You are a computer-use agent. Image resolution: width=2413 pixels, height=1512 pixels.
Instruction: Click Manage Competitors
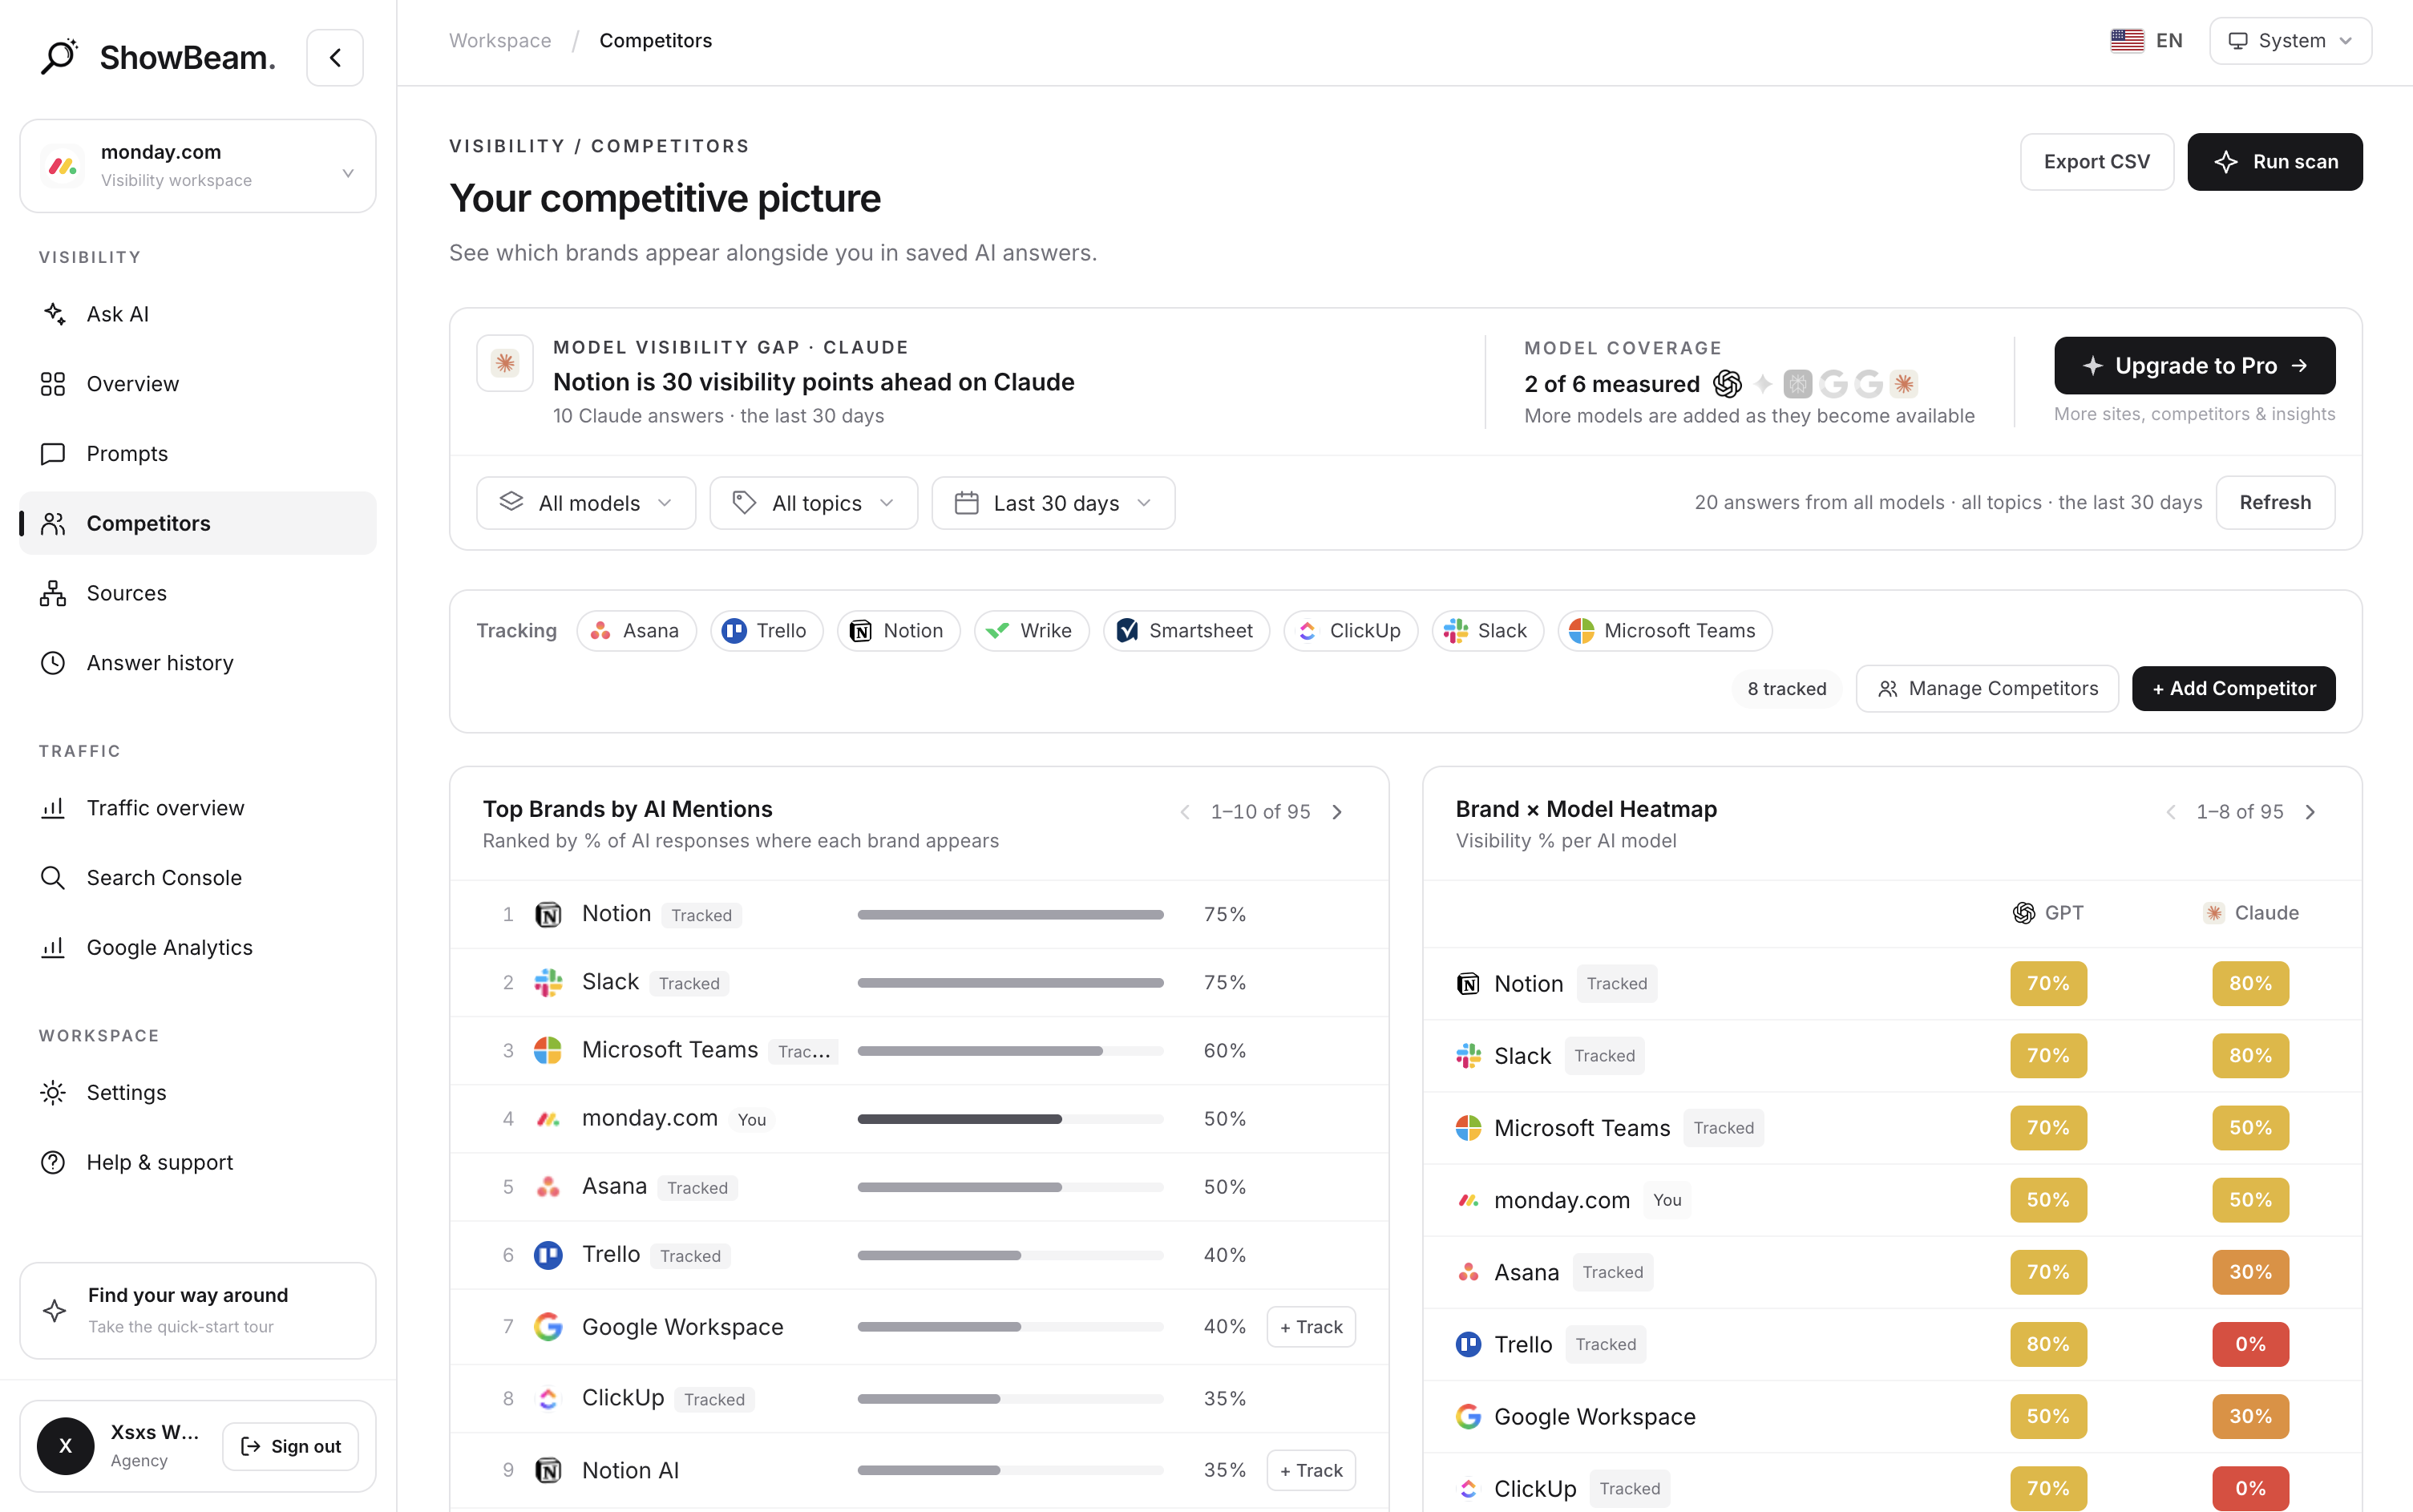click(1987, 689)
